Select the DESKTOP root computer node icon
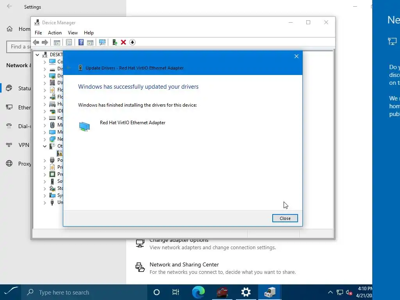The width and height of the screenshot is (400, 300). click(45, 55)
